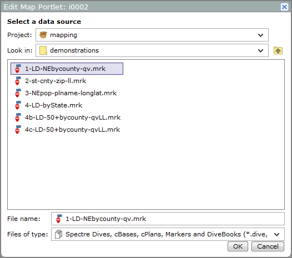Click the 'demonstrations' folder name text
The height and width of the screenshot is (258, 292).
[x=74, y=50]
